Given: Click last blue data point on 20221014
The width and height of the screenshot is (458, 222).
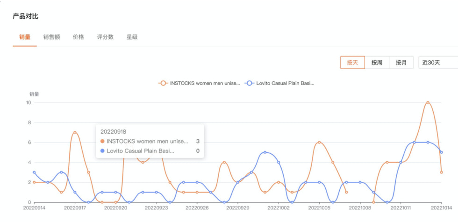Looking at the screenshot, I should (441, 152).
